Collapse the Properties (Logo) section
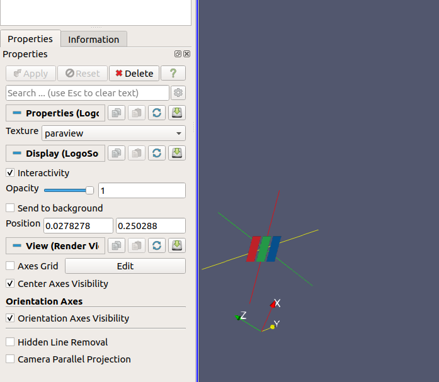This screenshot has height=382, width=439. coord(55,113)
